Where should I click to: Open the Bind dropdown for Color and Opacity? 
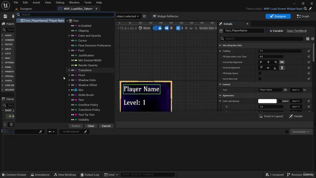click(296, 101)
